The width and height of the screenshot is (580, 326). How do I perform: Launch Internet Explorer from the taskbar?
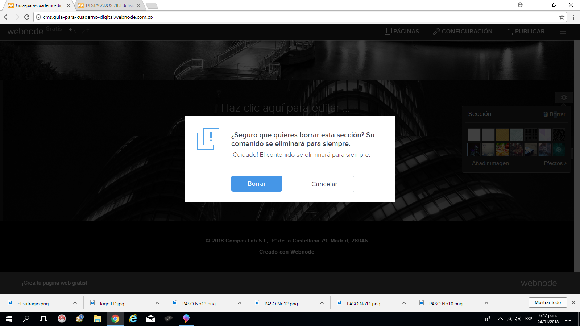click(133, 319)
